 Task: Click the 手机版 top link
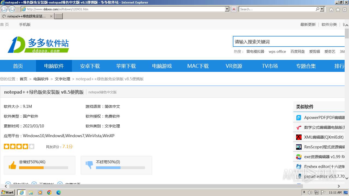tap(25, 24)
